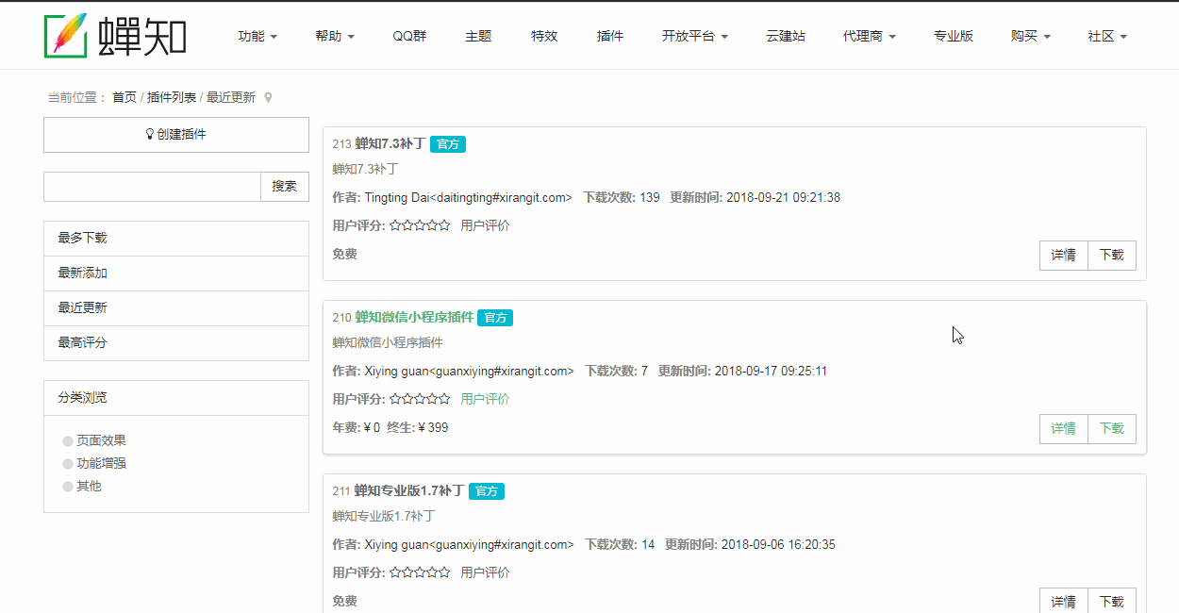Click the 官方 badge next to 蝉知专业版1.7补丁
The height and width of the screenshot is (613, 1179).
pyautogui.click(x=487, y=491)
